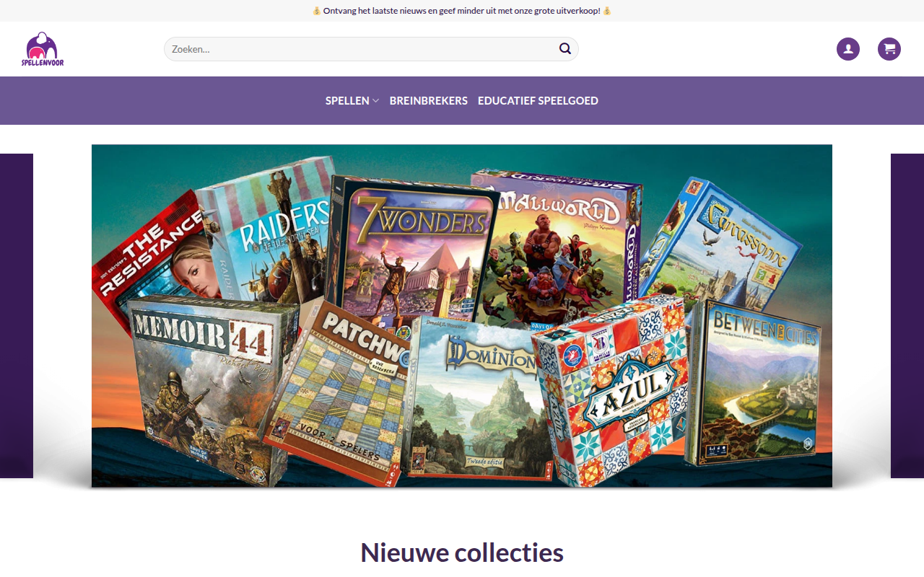Open the Spellenvoor elephant logo homepage
The width and height of the screenshot is (924, 577).
click(x=43, y=49)
